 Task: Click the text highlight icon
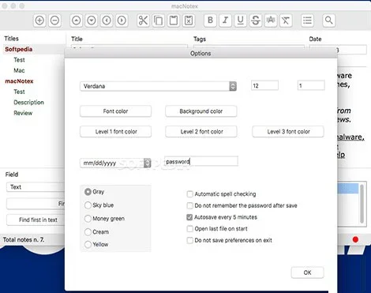[x=271, y=21]
